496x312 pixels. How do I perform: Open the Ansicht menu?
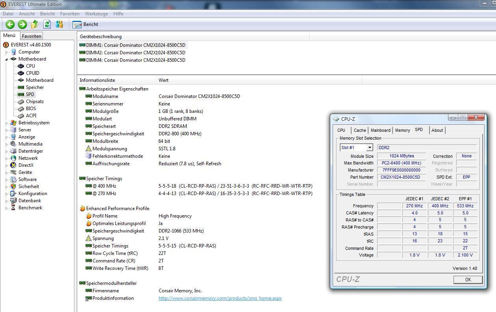pyautogui.click(x=27, y=14)
